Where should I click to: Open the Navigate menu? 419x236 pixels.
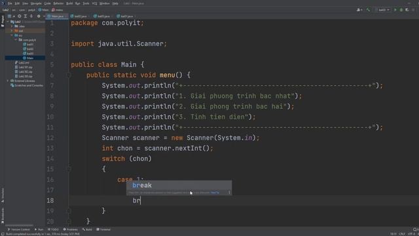pyautogui.click(x=36, y=3)
